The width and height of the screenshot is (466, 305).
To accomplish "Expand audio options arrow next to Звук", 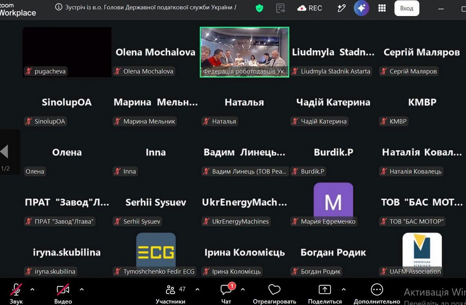I will [33, 289].
